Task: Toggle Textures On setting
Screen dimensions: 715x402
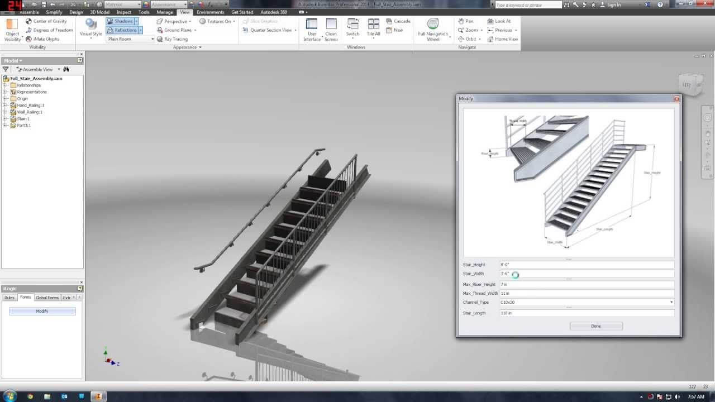Action: (217, 21)
